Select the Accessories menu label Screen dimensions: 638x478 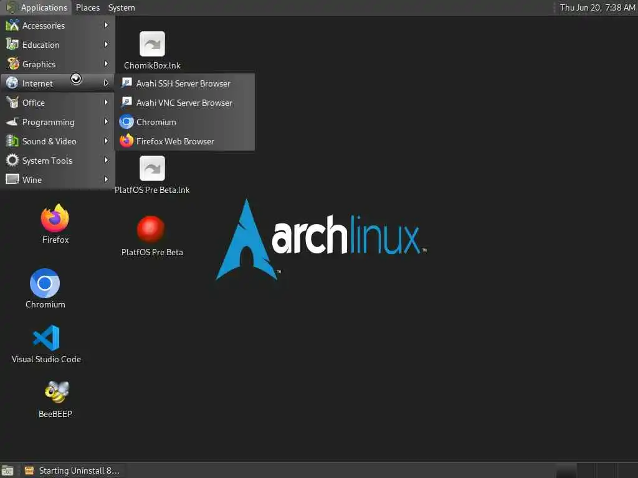point(44,26)
